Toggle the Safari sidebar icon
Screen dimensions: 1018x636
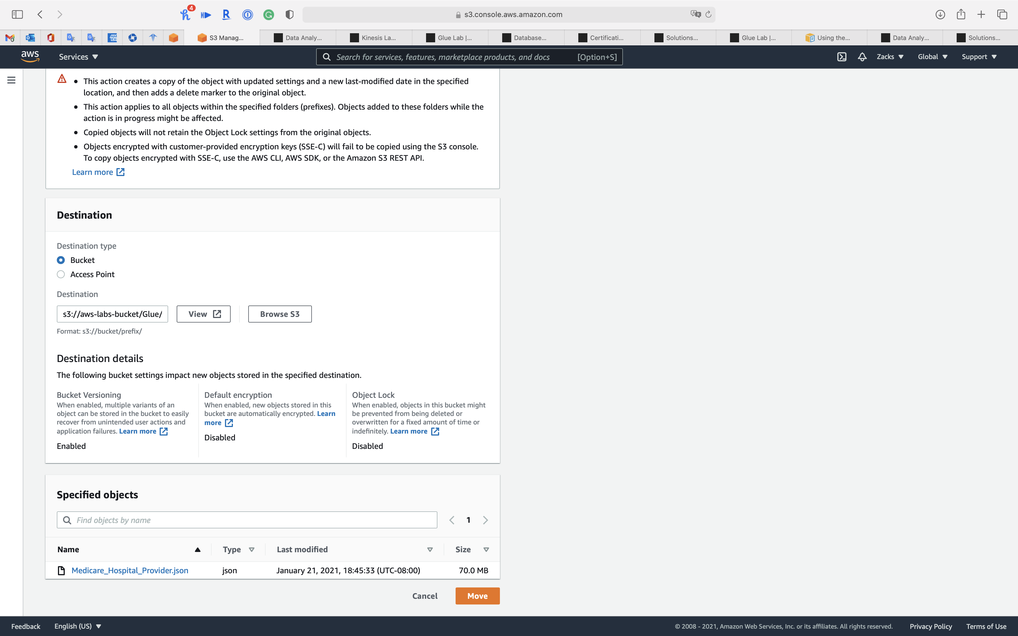(17, 14)
